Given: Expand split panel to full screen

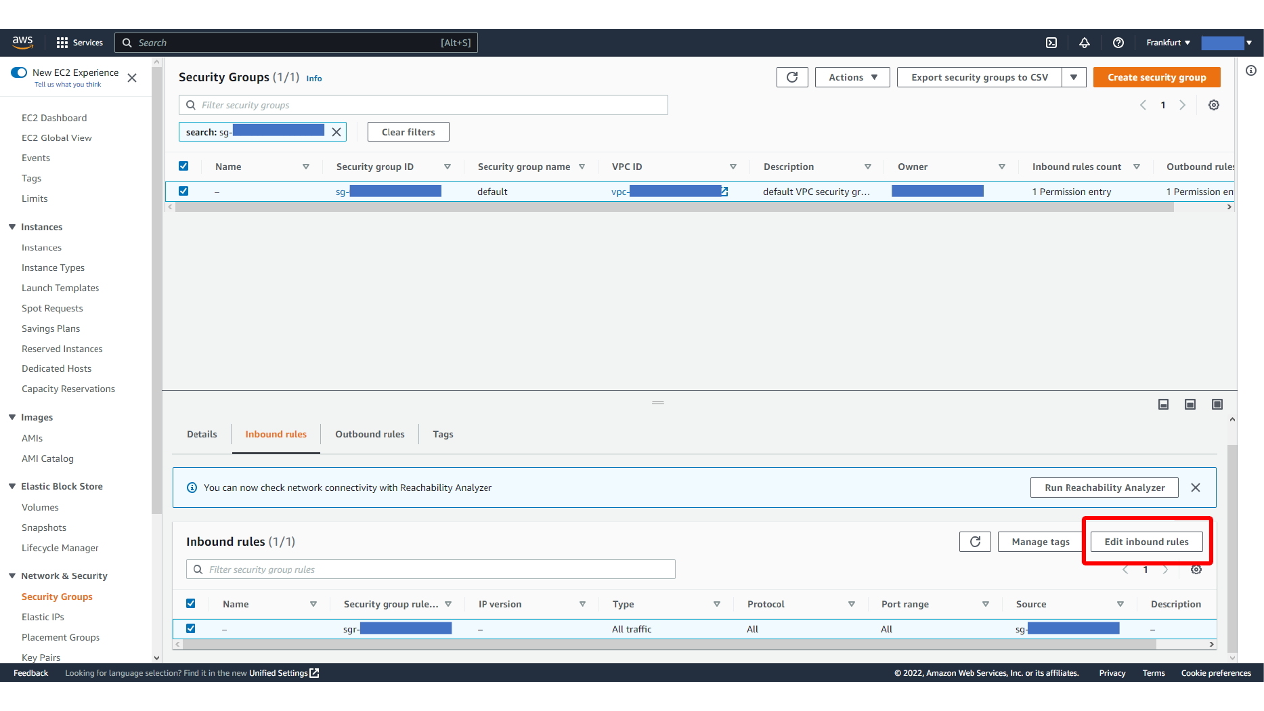Looking at the screenshot, I should pos(1217,404).
